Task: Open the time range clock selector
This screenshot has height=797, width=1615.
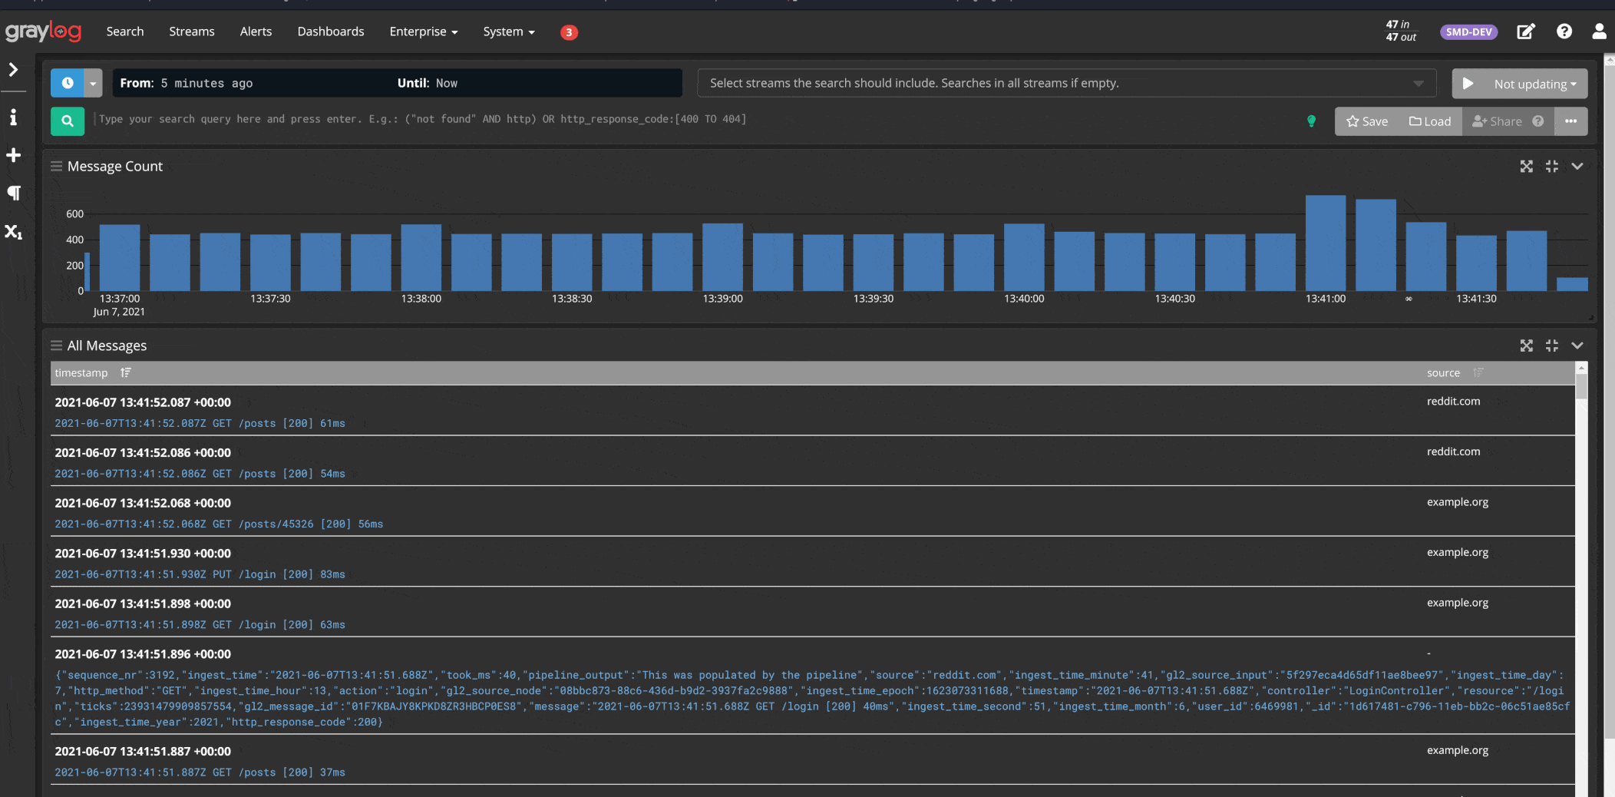Action: point(68,83)
